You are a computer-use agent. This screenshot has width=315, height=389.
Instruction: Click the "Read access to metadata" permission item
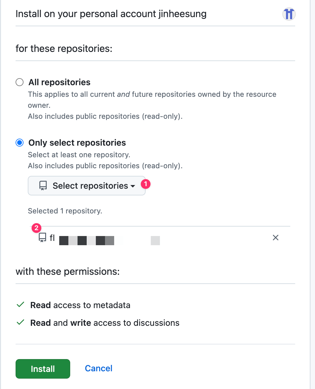point(80,305)
